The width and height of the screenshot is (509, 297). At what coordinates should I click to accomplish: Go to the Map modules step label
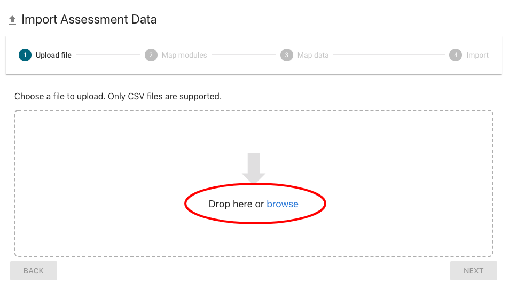tap(184, 55)
